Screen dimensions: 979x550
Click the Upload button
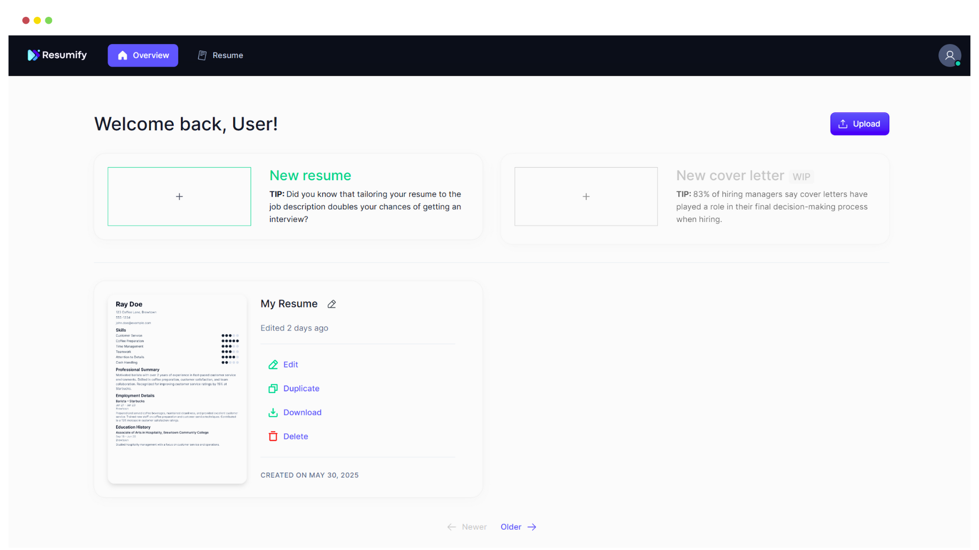[860, 124]
